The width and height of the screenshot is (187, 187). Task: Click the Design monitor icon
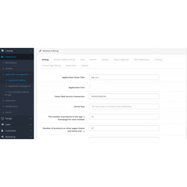3,118
